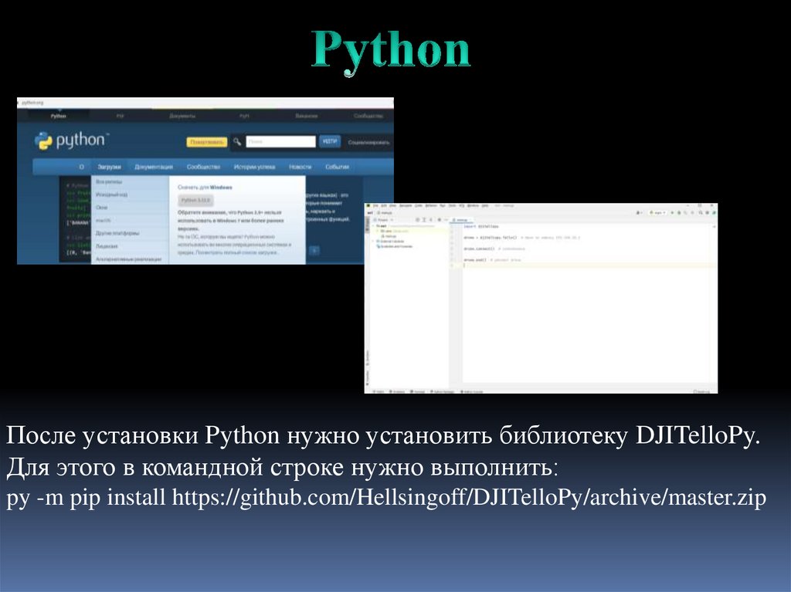Select the PSF tab in top bar
This screenshot has width=791, height=592.
[120, 116]
